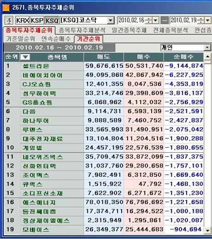Screen dimensions: 212x239
Task: Select stock 성우하이텍
Action: (x=39, y=93)
